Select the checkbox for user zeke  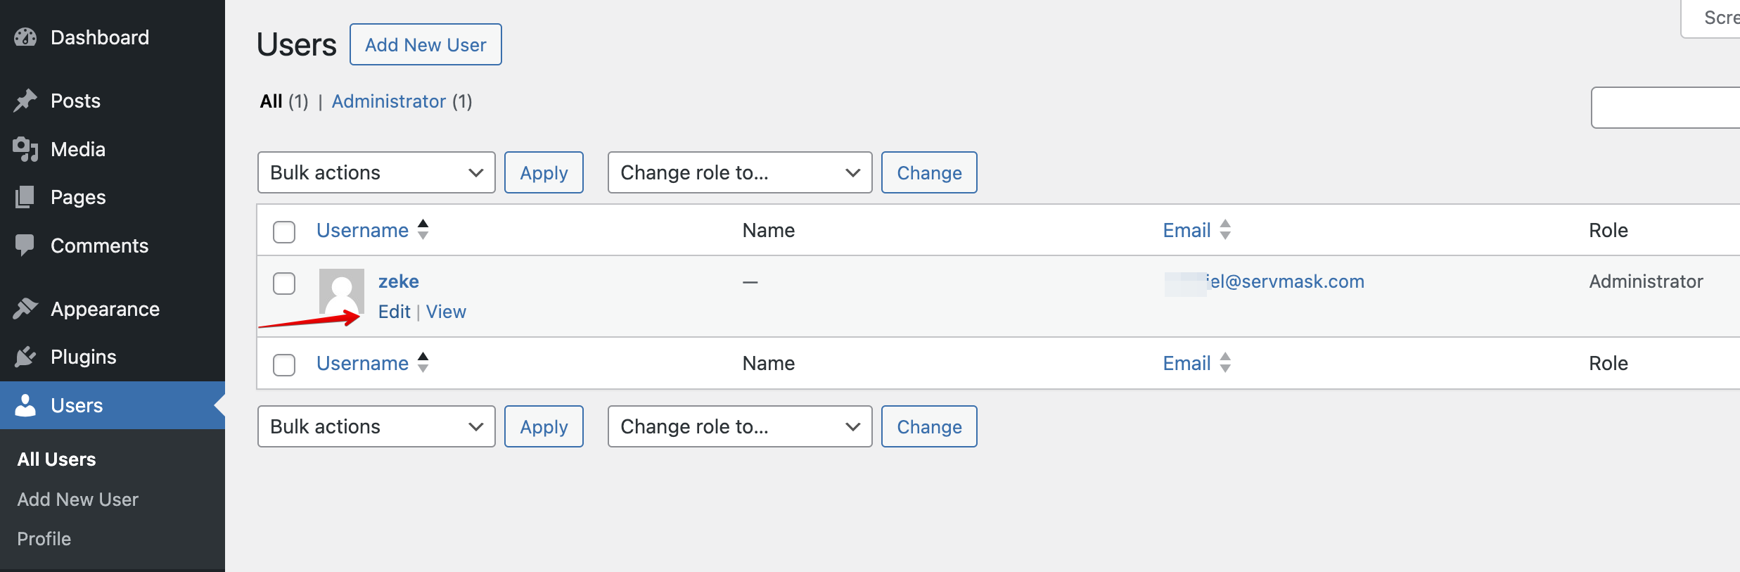(284, 284)
